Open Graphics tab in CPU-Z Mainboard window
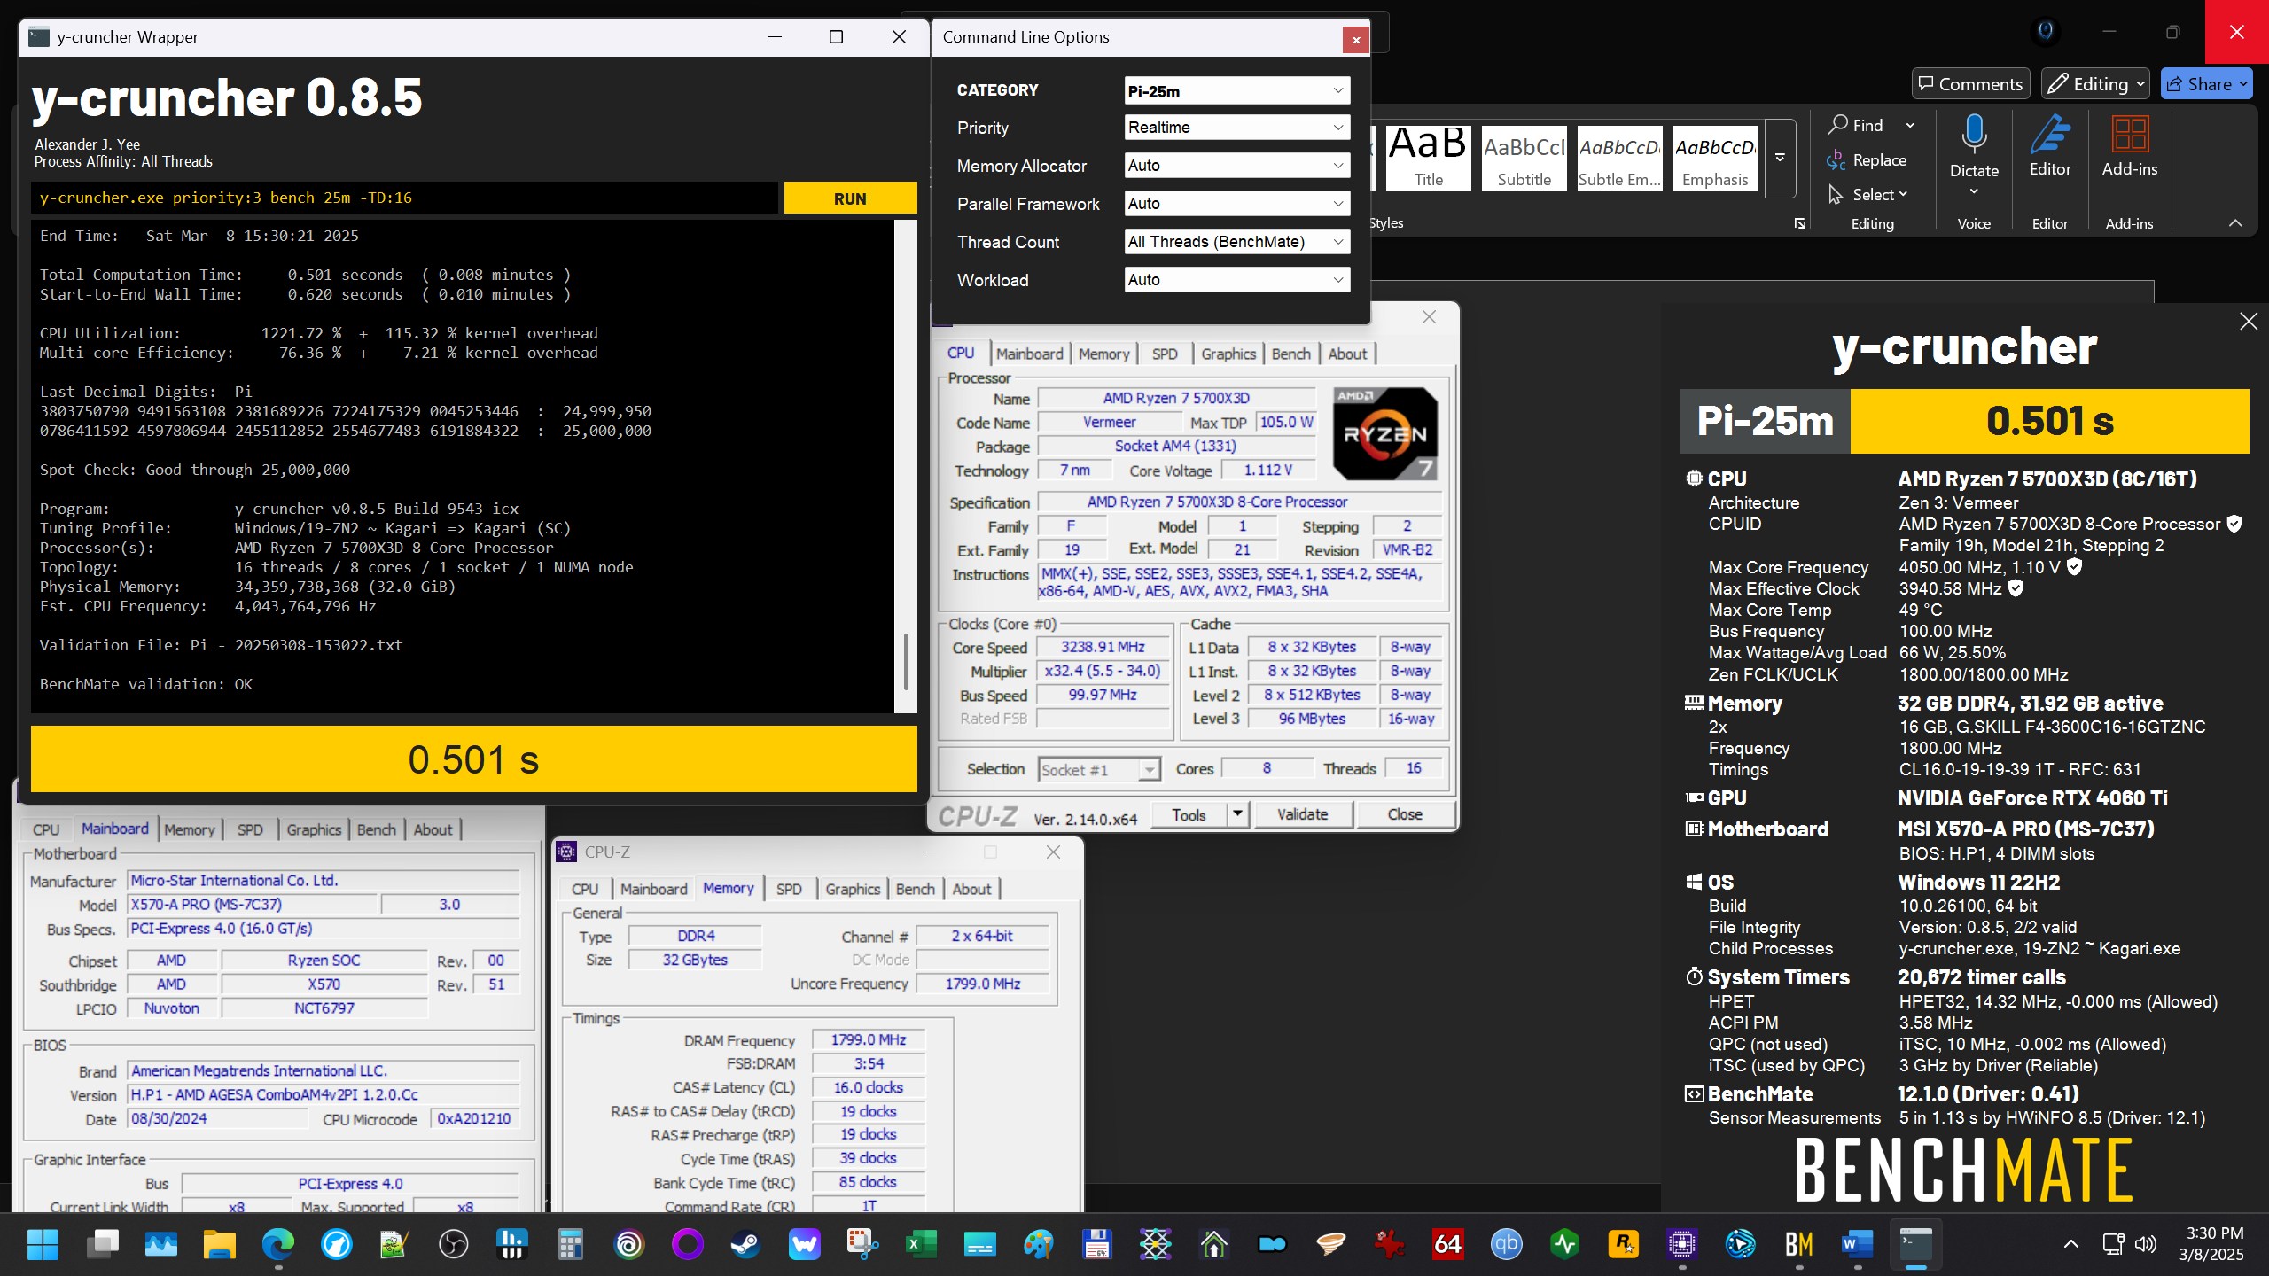 [x=314, y=829]
